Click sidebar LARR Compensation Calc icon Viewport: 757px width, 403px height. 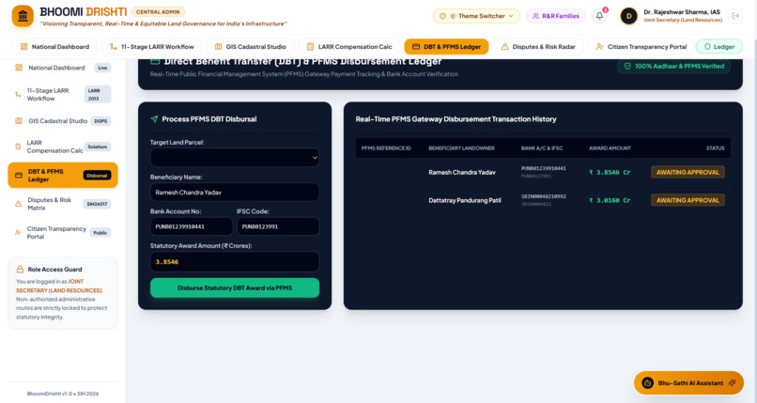point(18,147)
